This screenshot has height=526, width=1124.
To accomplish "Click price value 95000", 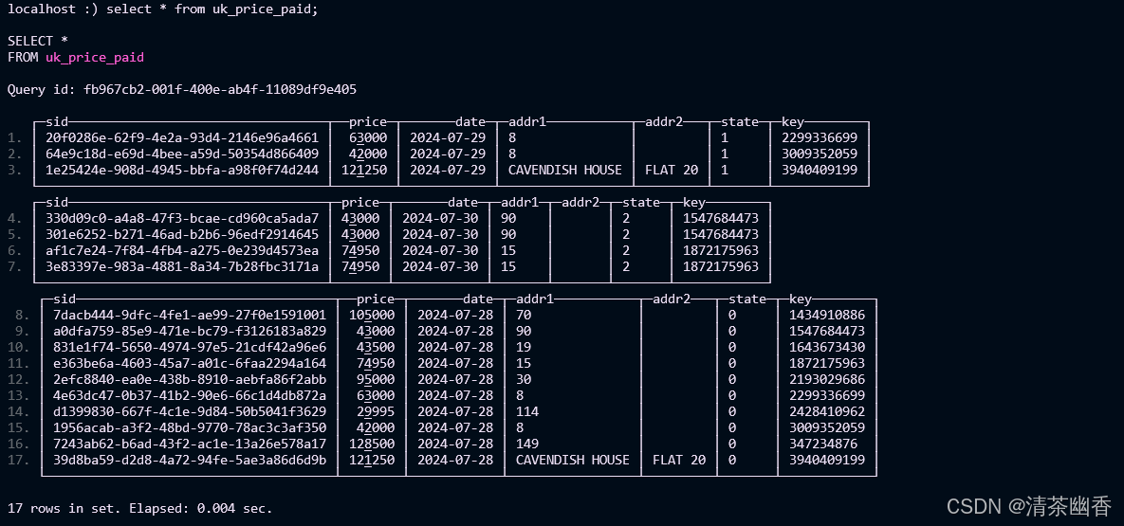I will coord(376,379).
